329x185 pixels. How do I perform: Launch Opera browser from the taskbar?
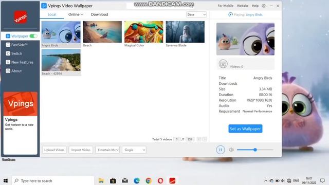tap(160, 180)
